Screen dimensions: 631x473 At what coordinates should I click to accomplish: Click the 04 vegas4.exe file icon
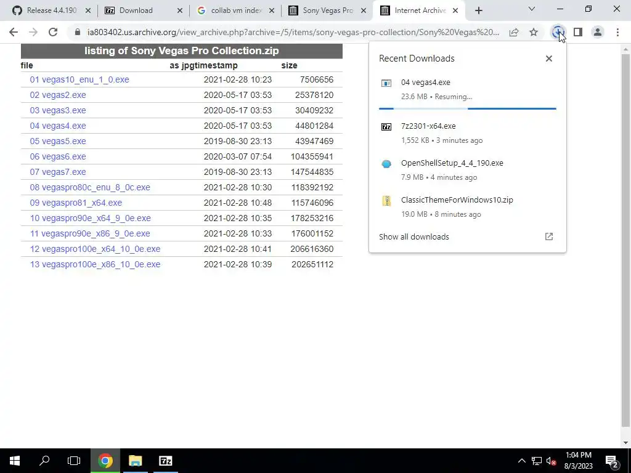tap(386, 83)
